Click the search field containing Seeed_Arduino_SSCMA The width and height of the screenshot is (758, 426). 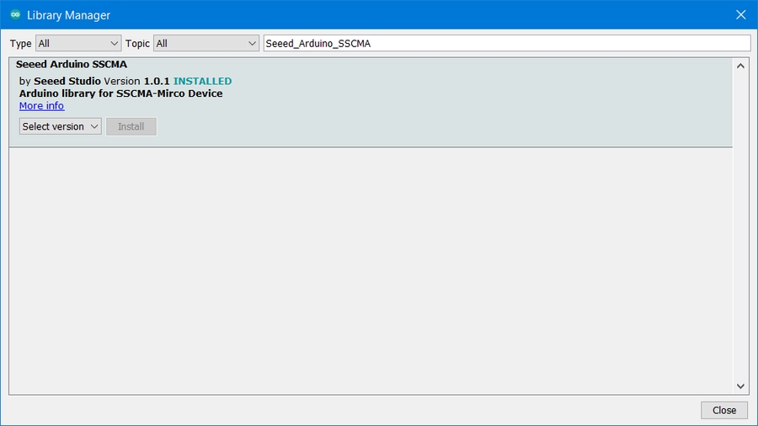pyautogui.click(x=505, y=43)
